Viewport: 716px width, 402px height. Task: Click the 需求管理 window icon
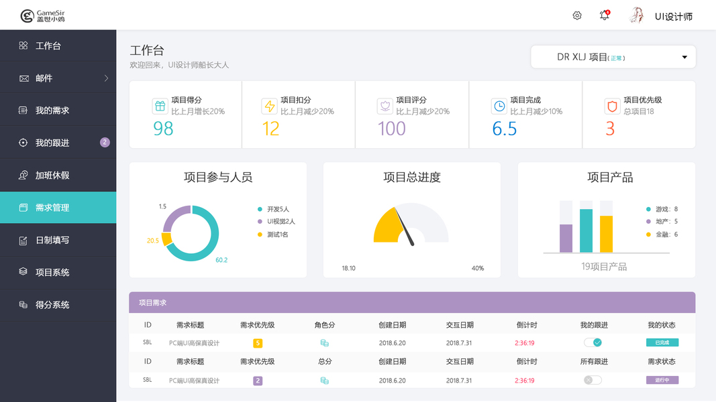click(x=23, y=208)
